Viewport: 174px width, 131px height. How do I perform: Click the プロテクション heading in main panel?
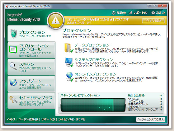(x=77, y=31)
